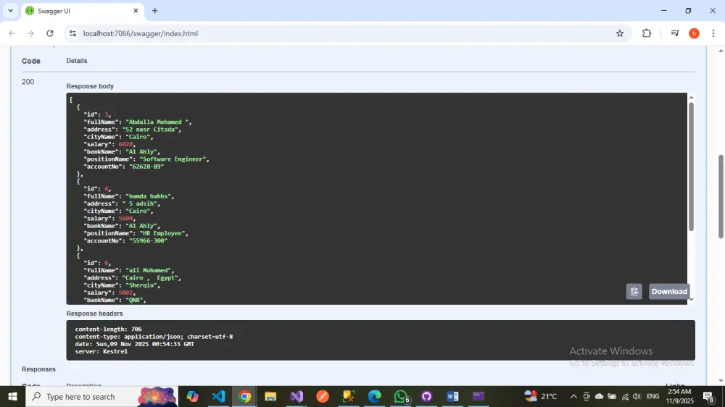This screenshot has height=407, width=725.
Task: Open GitHub Desktop from taskbar
Action: [426, 396]
